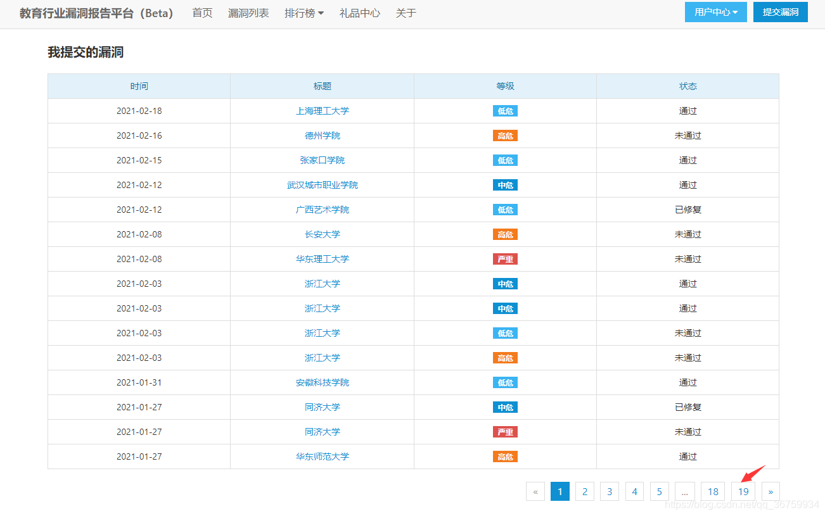Click the previous page « arrow
Screen dimensions: 825x516
[535, 491]
